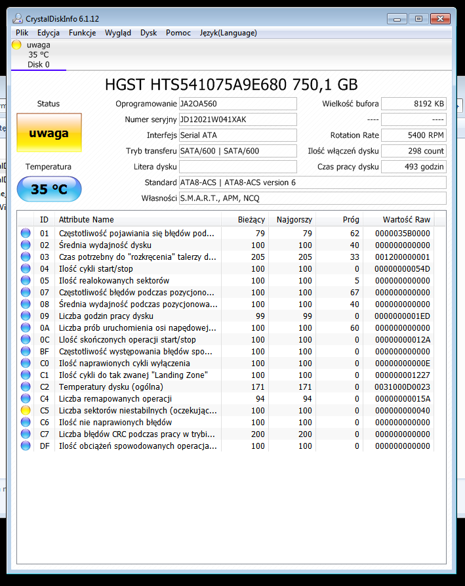Viewport: 465px width, 586px height.
Task: Click the blue status dot for attribute 07
Action: (26, 292)
